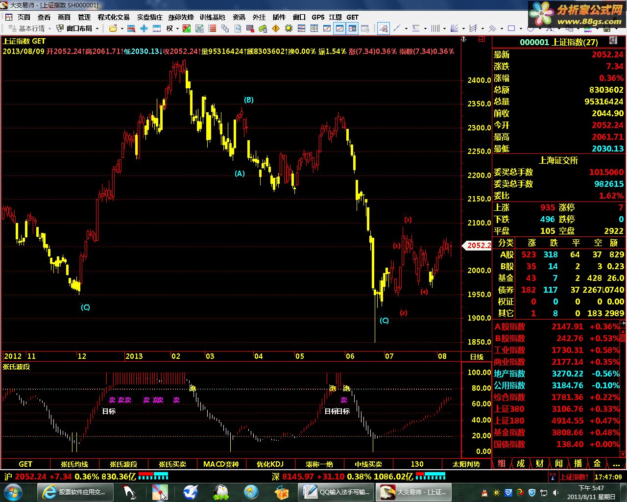Click the blue ruler scale icon

click(x=157, y=28)
